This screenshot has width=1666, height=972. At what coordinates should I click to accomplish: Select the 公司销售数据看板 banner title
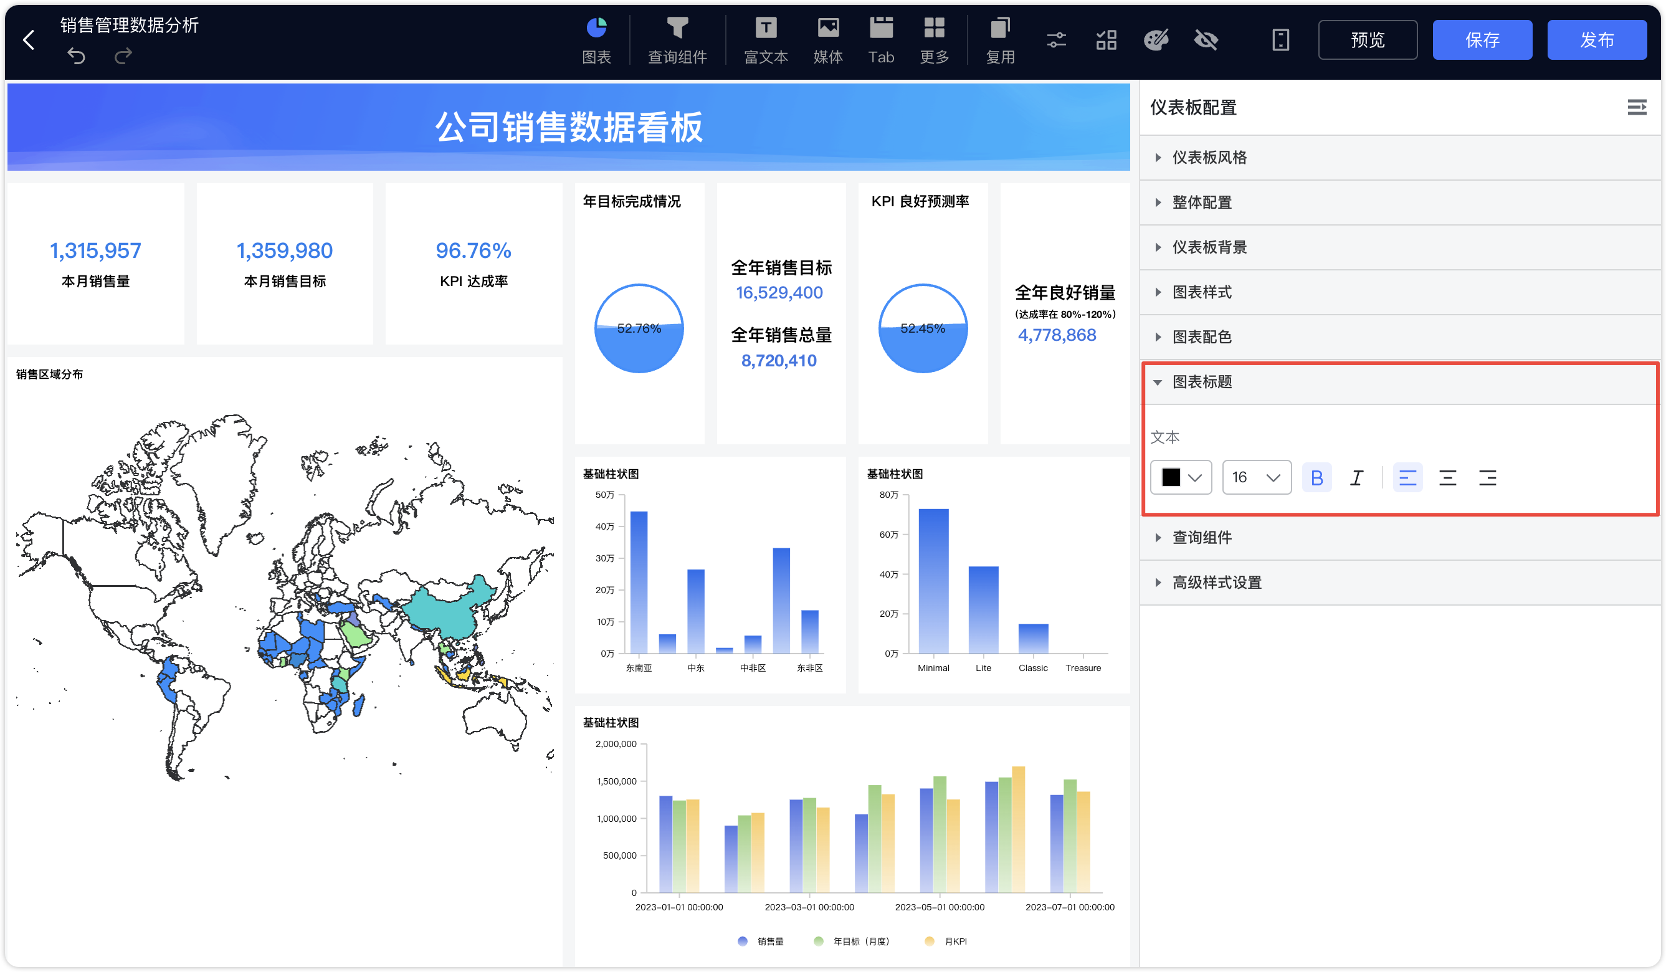pos(569,127)
